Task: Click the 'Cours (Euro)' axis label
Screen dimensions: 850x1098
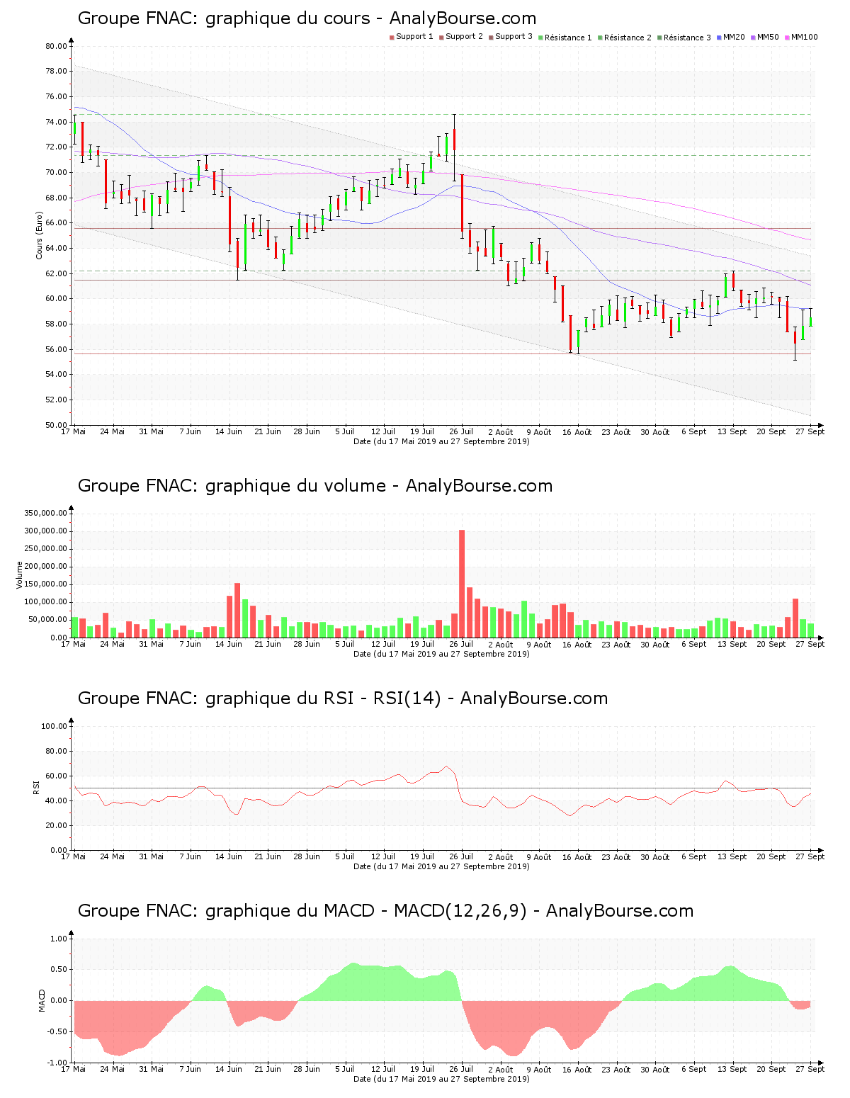Action: click(x=40, y=235)
